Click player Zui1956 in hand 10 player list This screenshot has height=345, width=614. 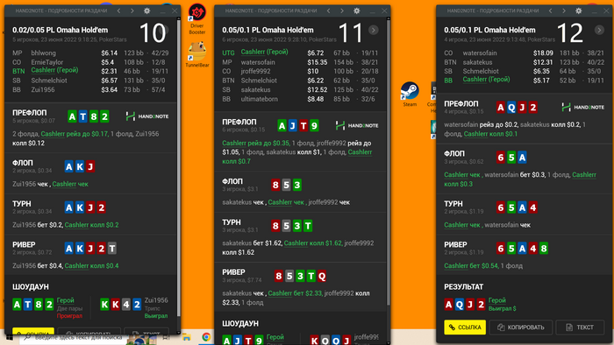pos(43,90)
